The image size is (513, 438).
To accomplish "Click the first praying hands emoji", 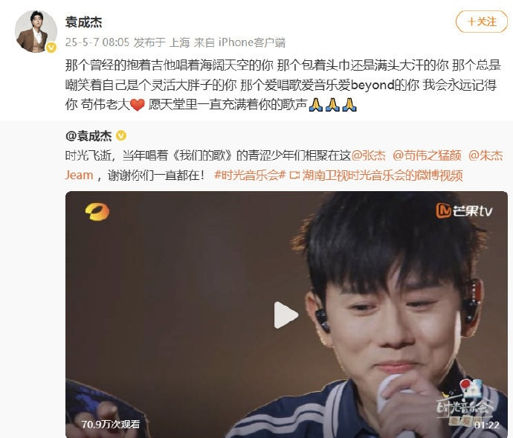I will [x=316, y=105].
